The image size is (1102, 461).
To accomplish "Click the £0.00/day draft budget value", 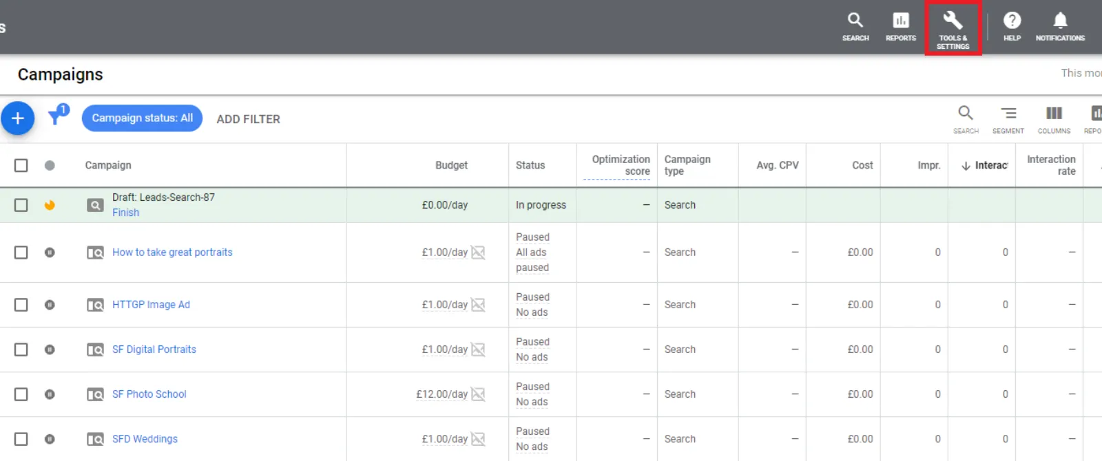I will click(x=445, y=205).
